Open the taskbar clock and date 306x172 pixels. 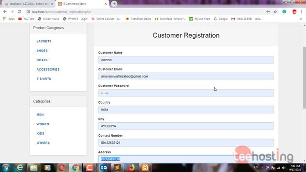pos(295,168)
